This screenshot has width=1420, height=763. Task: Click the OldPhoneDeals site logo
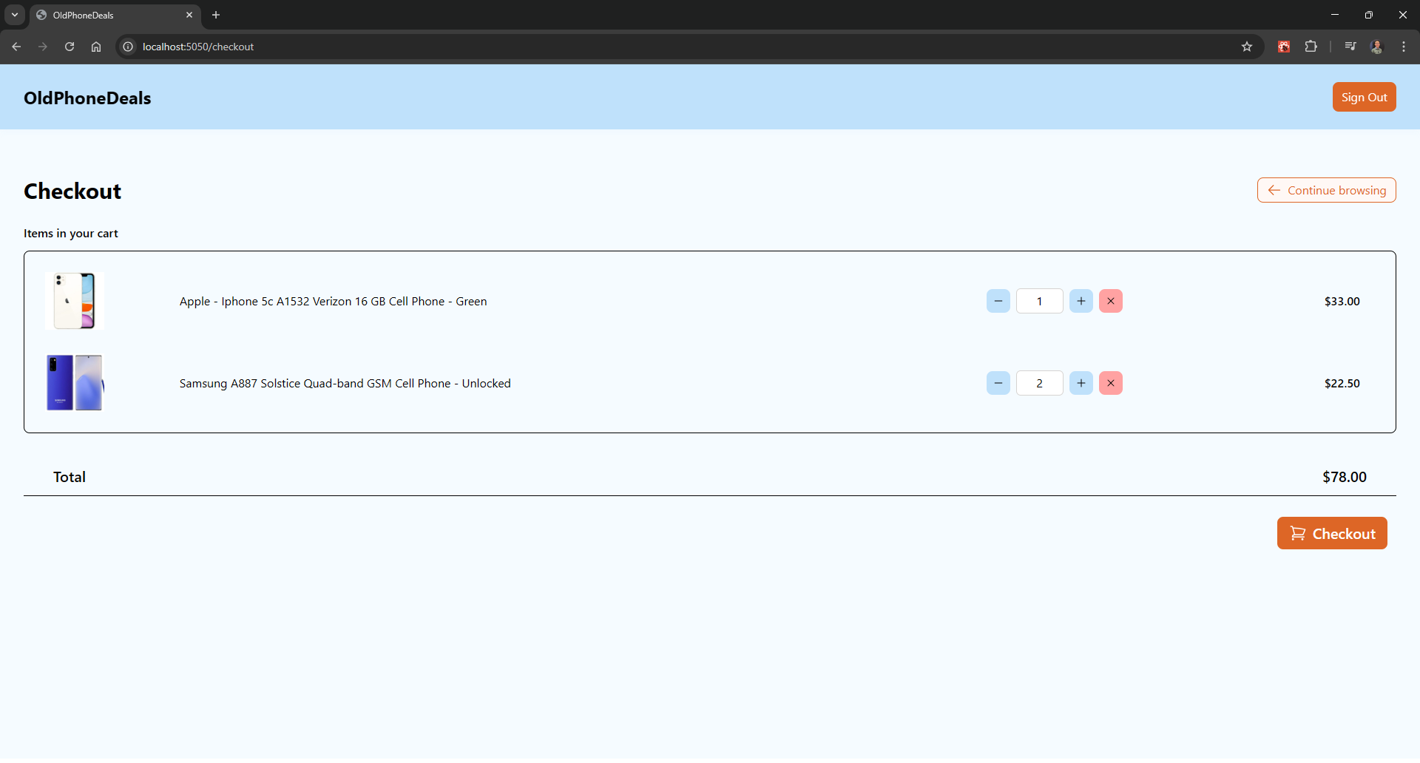(x=87, y=97)
